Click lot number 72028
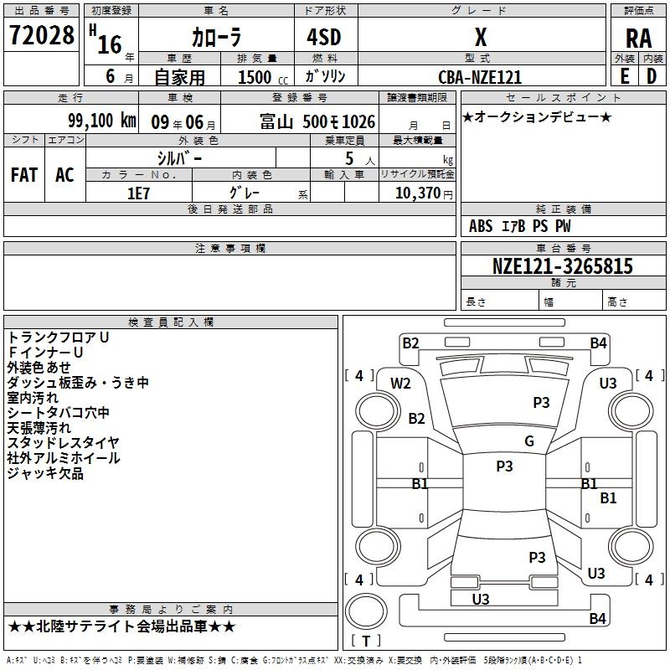The image size is (670, 670). (x=41, y=35)
